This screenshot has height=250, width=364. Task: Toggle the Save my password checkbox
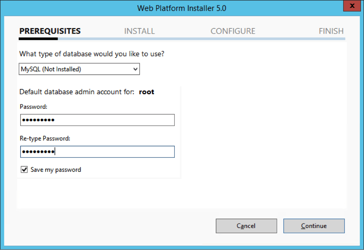tap(24, 169)
